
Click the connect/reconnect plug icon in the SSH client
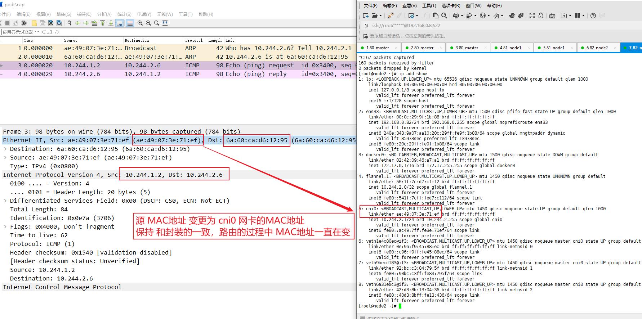[x=391, y=15]
